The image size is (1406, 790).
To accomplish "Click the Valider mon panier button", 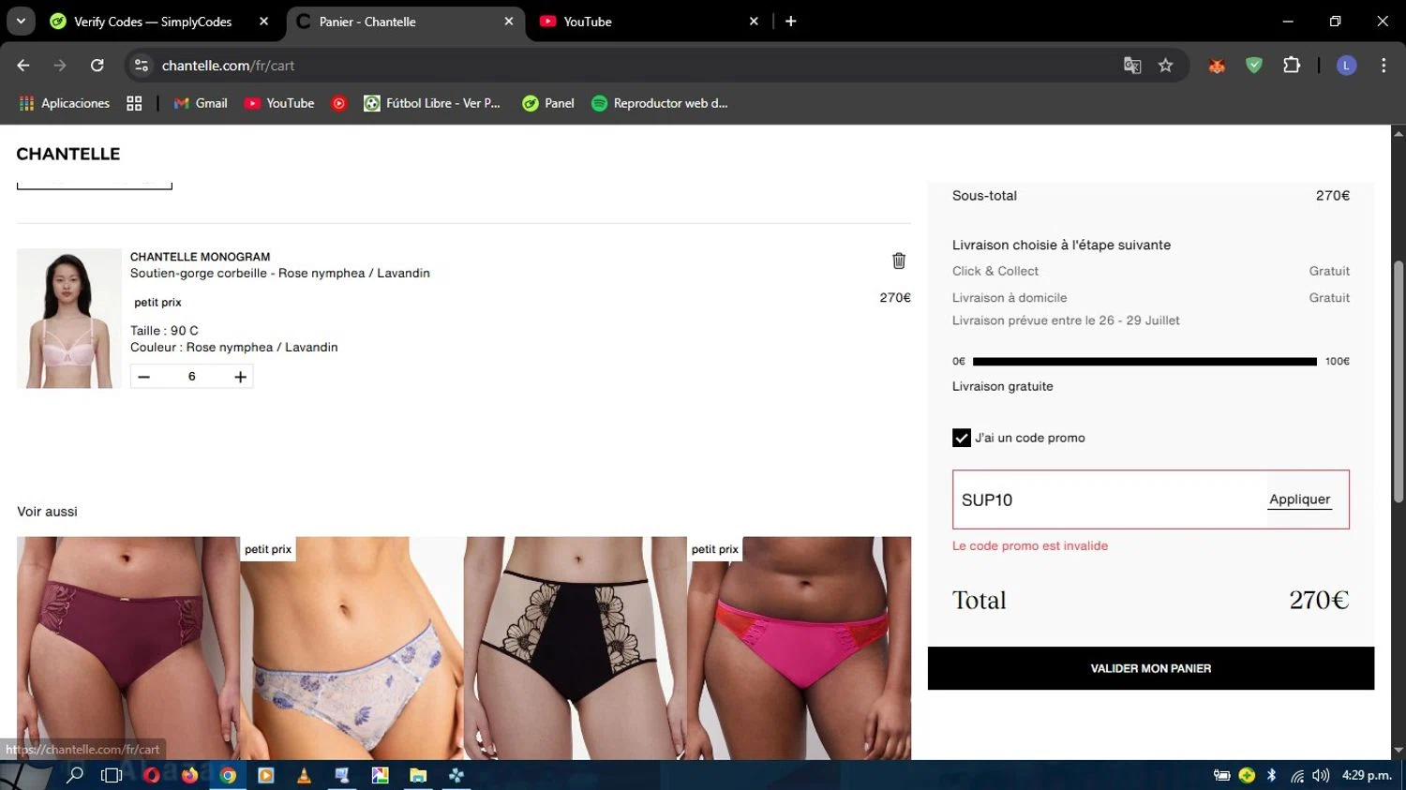I will click(x=1150, y=668).
